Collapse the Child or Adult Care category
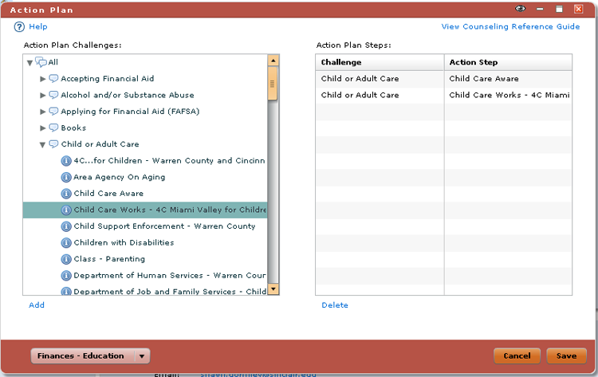This screenshot has width=598, height=377. coord(43,144)
